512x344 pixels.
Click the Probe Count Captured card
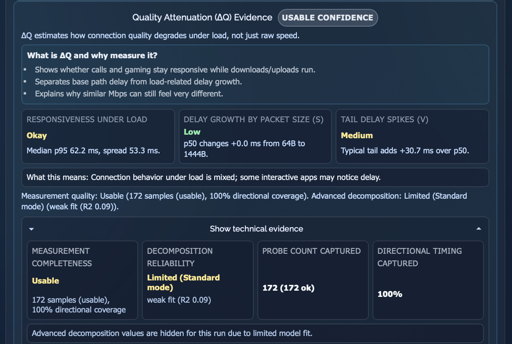click(x=313, y=280)
